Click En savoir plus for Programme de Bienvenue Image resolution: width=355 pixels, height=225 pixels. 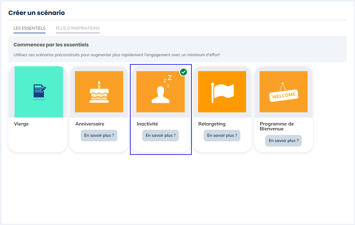tap(283, 141)
